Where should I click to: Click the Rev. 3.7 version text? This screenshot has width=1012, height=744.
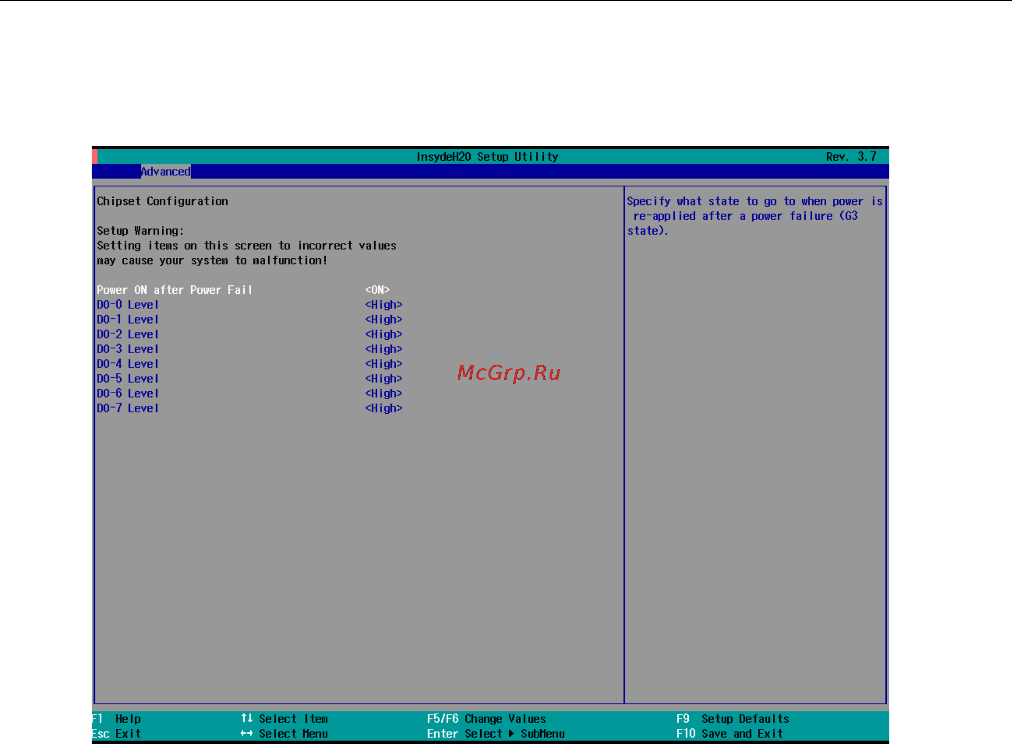(851, 157)
